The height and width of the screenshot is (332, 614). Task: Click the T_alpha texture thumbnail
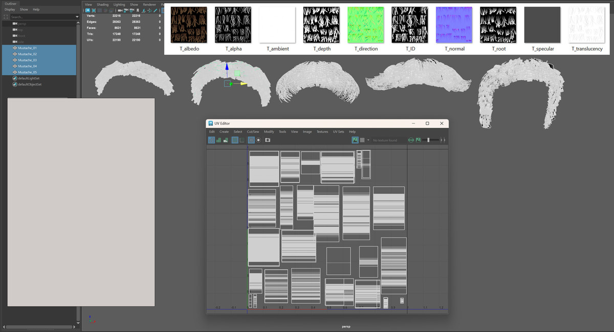233,25
